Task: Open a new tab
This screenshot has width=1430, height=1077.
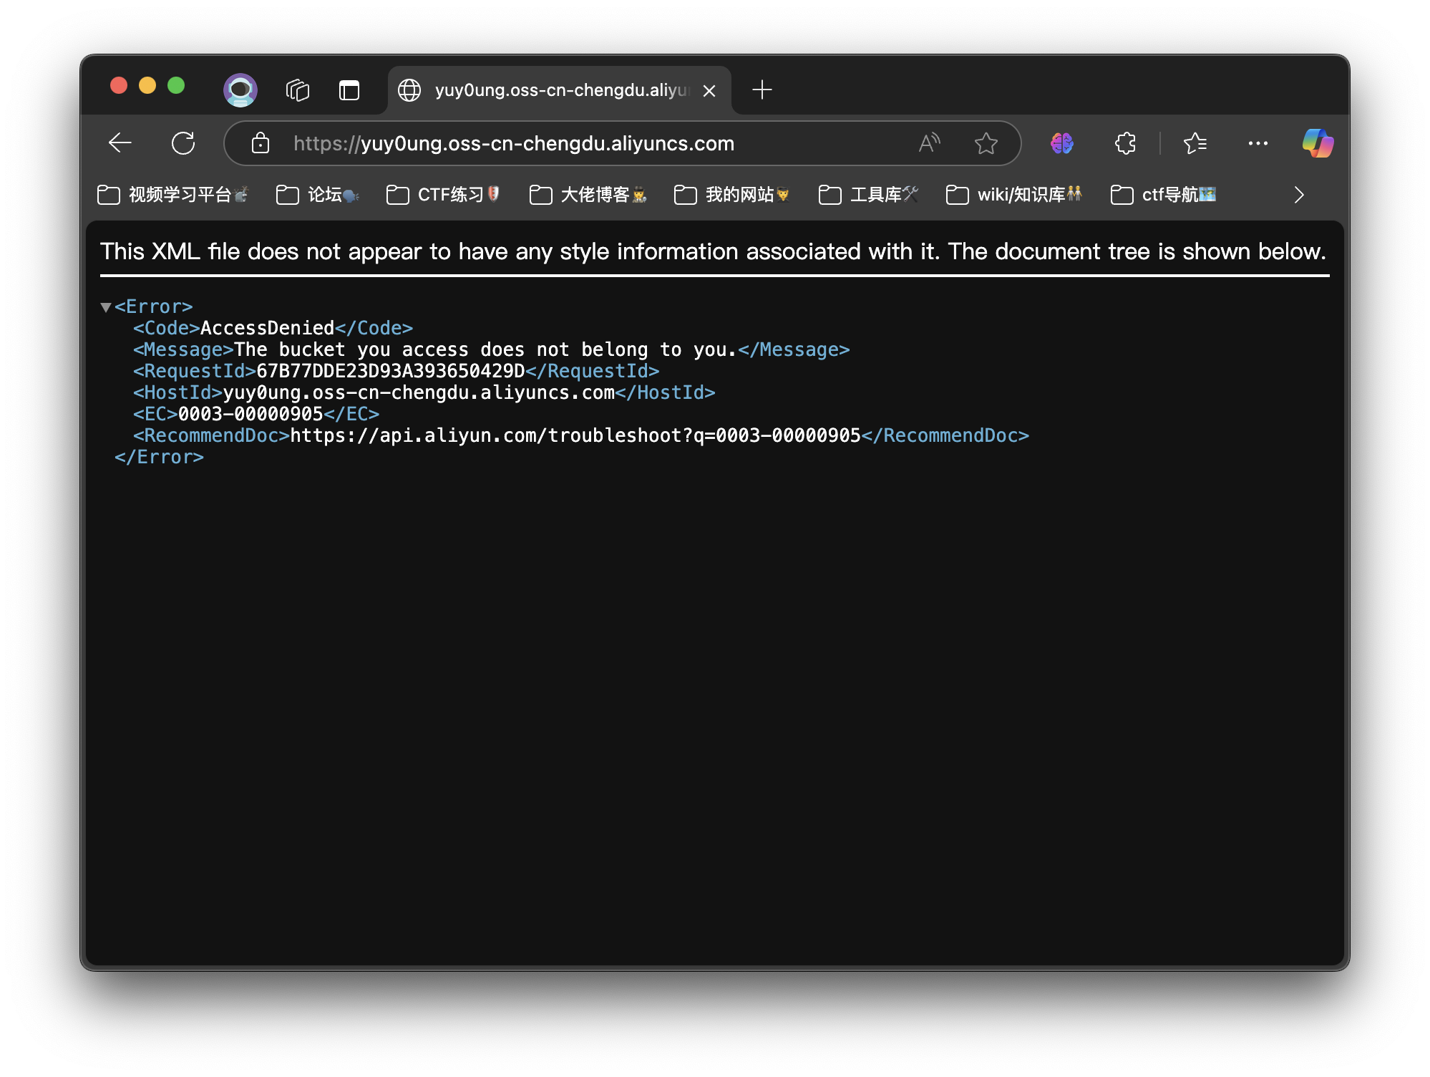Action: click(762, 90)
